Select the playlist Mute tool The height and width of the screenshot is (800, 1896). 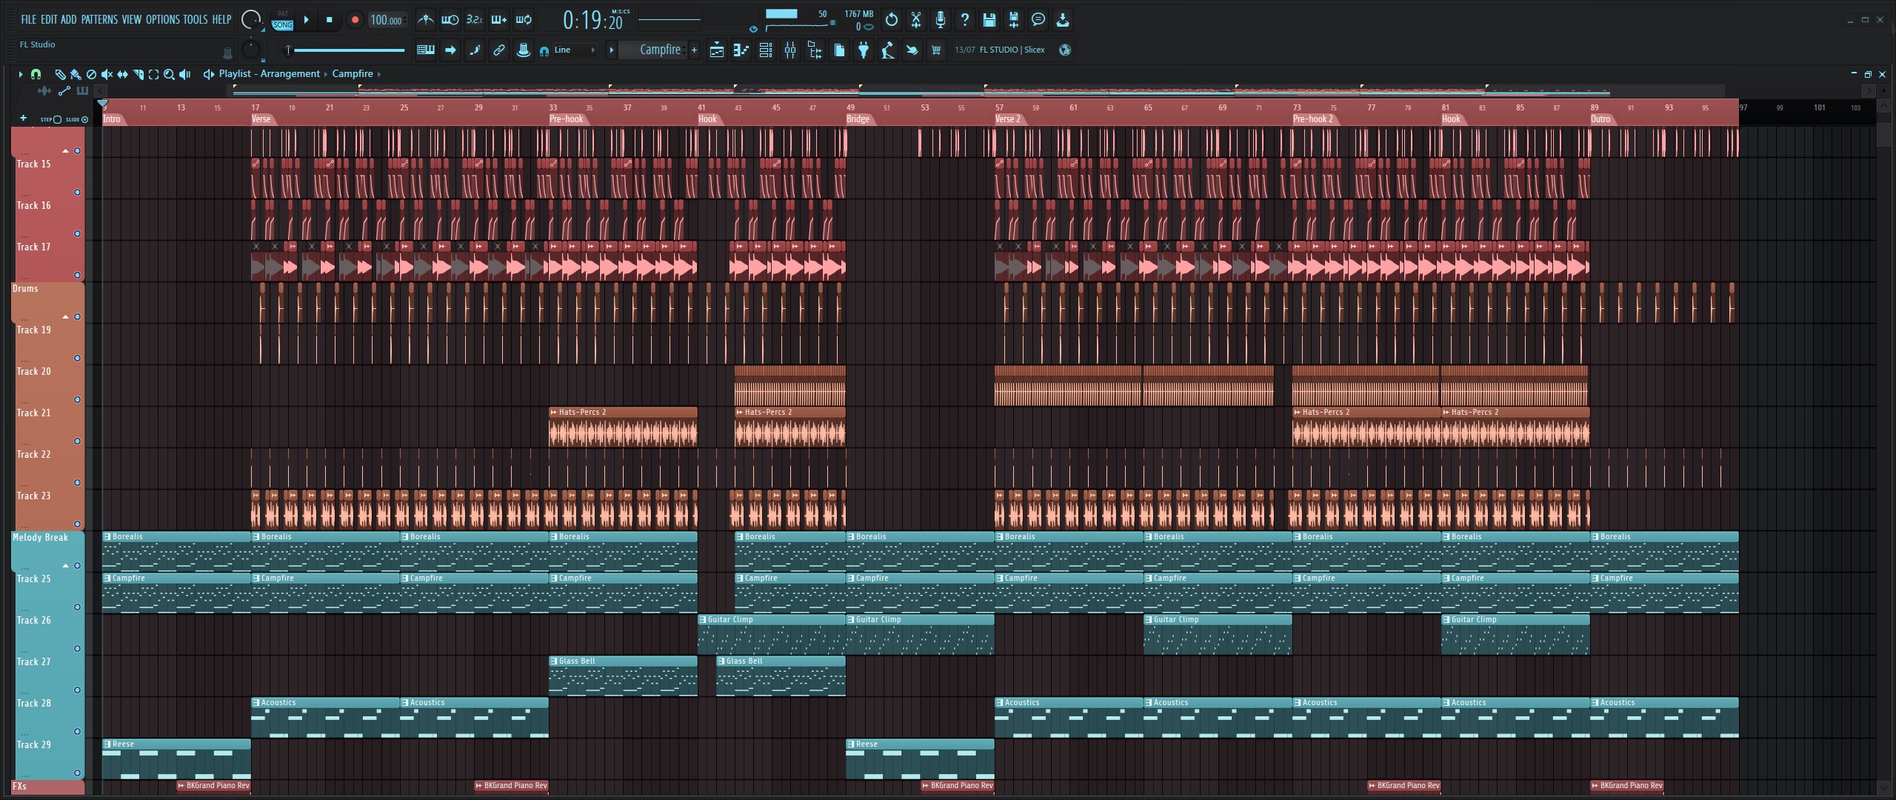point(107,74)
